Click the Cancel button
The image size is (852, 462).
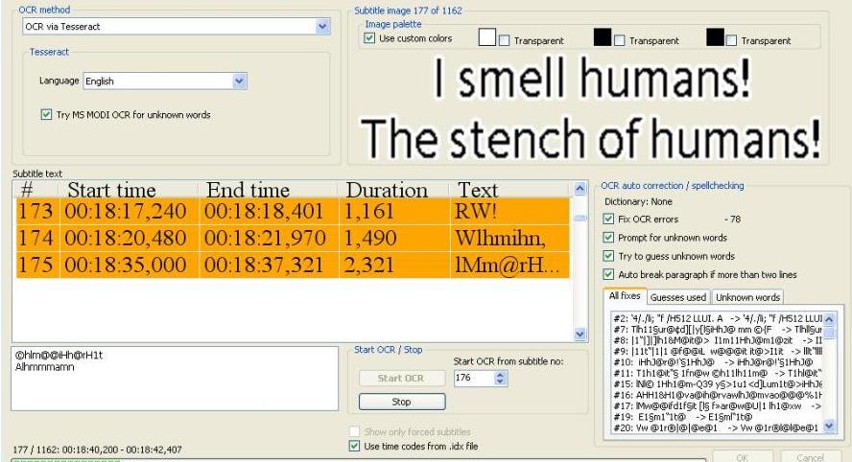810,457
